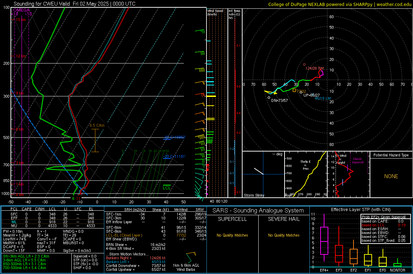Click the Potential Hazard Type heading
The image size is (413, 274).
click(391, 155)
